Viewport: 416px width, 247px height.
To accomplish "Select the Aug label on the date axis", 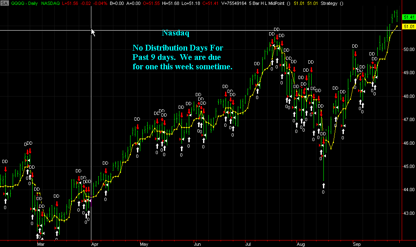I will [x=301, y=244].
